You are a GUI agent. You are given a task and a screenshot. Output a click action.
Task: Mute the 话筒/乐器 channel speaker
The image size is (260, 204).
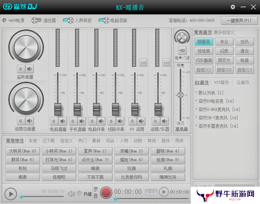pos(165,121)
